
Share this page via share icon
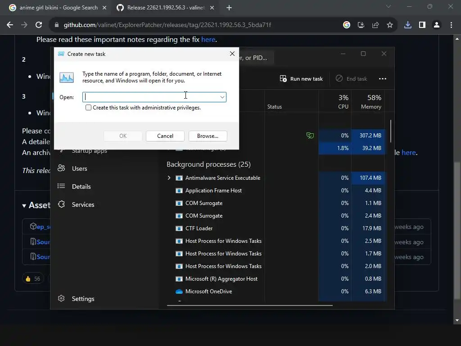click(x=375, y=25)
